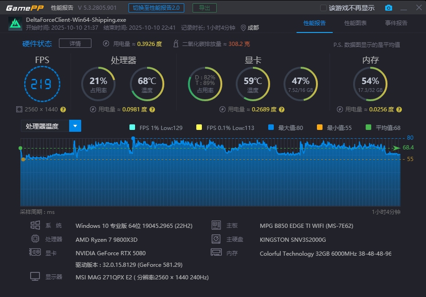Click the CO2 emission bottle icon

coord(176,44)
